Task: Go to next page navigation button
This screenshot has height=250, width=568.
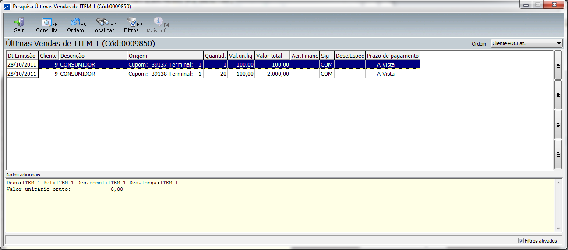Action: pos(558,124)
